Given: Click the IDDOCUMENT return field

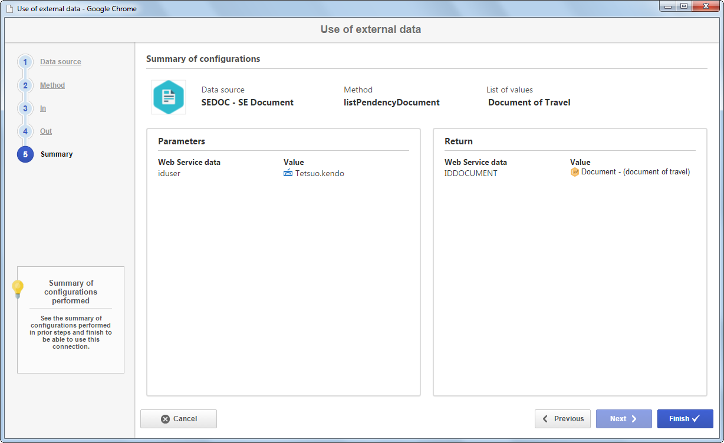Looking at the screenshot, I should point(471,174).
